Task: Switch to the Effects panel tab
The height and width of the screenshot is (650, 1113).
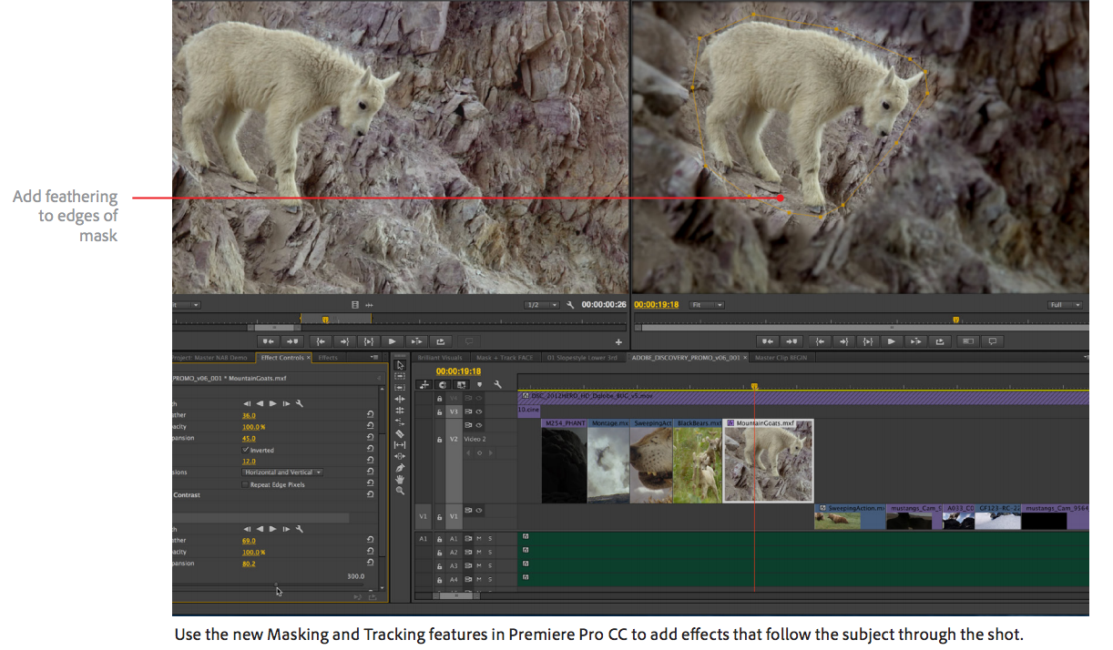Action: tap(328, 358)
